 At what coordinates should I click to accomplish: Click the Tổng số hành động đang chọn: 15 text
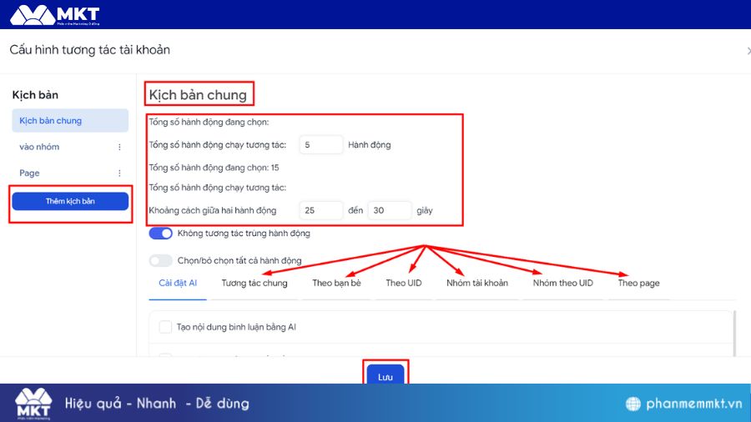pos(214,168)
